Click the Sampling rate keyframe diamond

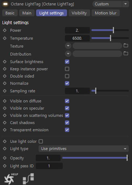(x=5, y=91)
